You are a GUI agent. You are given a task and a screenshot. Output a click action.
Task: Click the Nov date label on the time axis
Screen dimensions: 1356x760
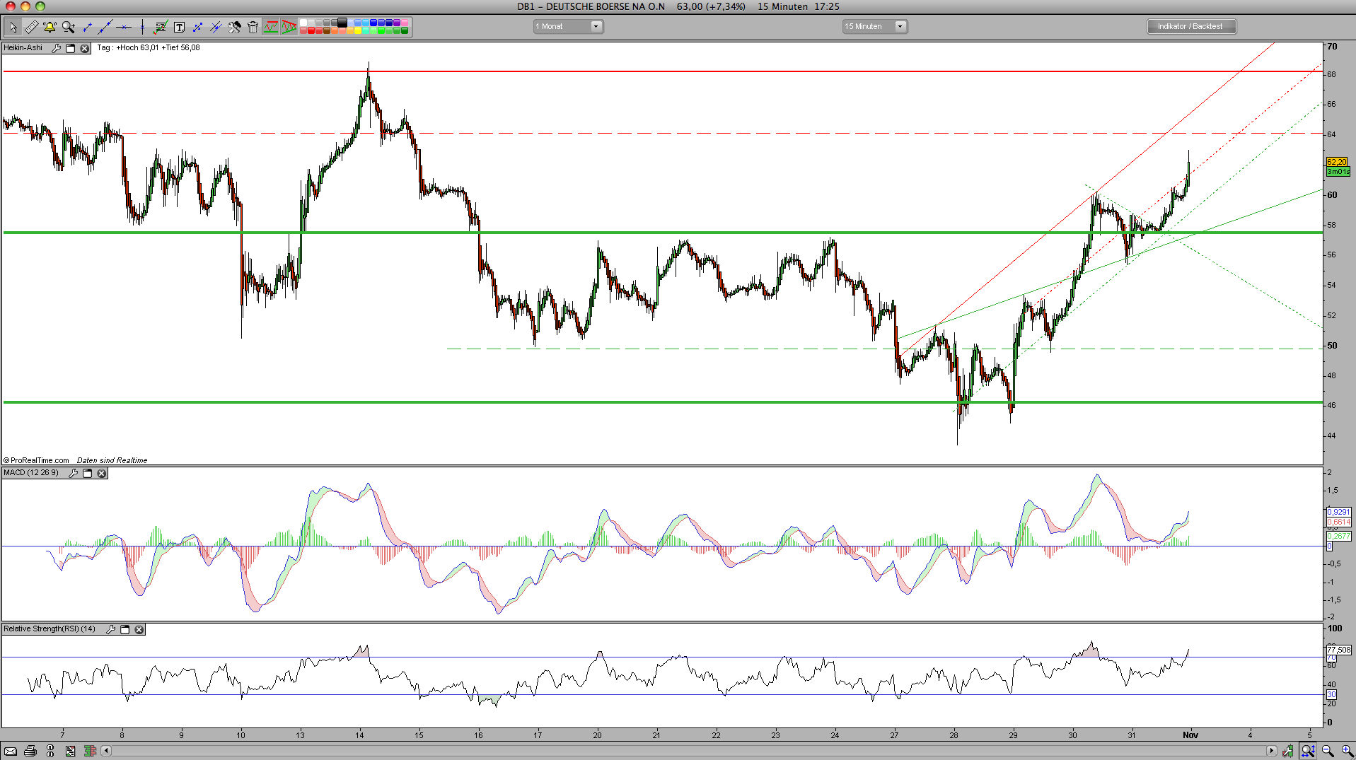pos(1190,735)
